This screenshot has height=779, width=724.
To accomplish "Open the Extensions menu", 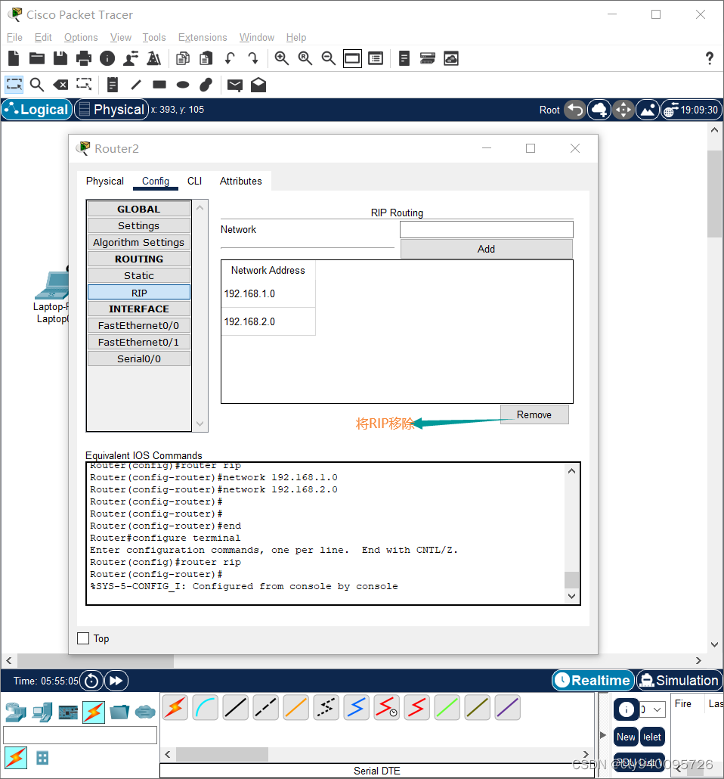I will point(203,37).
